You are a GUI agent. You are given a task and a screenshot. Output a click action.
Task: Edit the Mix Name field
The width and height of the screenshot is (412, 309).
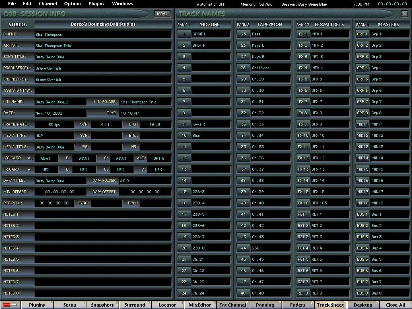coord(60,102)
